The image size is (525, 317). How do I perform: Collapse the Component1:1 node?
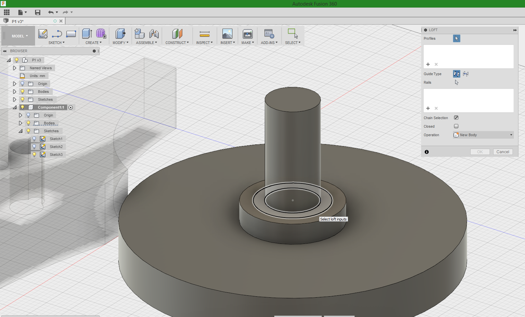coord(14,107)
